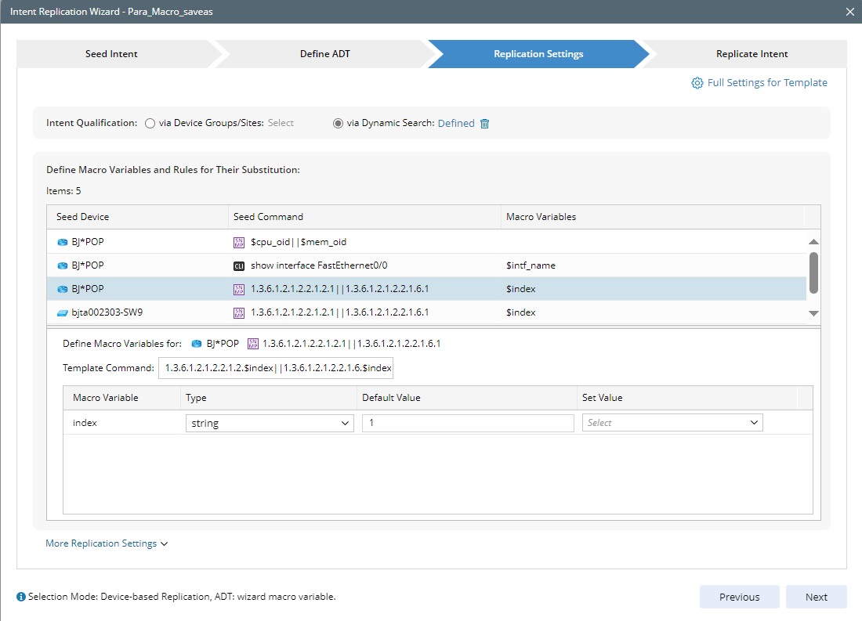The image size is (862, 621).
Task: Click the Previous button
Action: [x=740, y=597]
